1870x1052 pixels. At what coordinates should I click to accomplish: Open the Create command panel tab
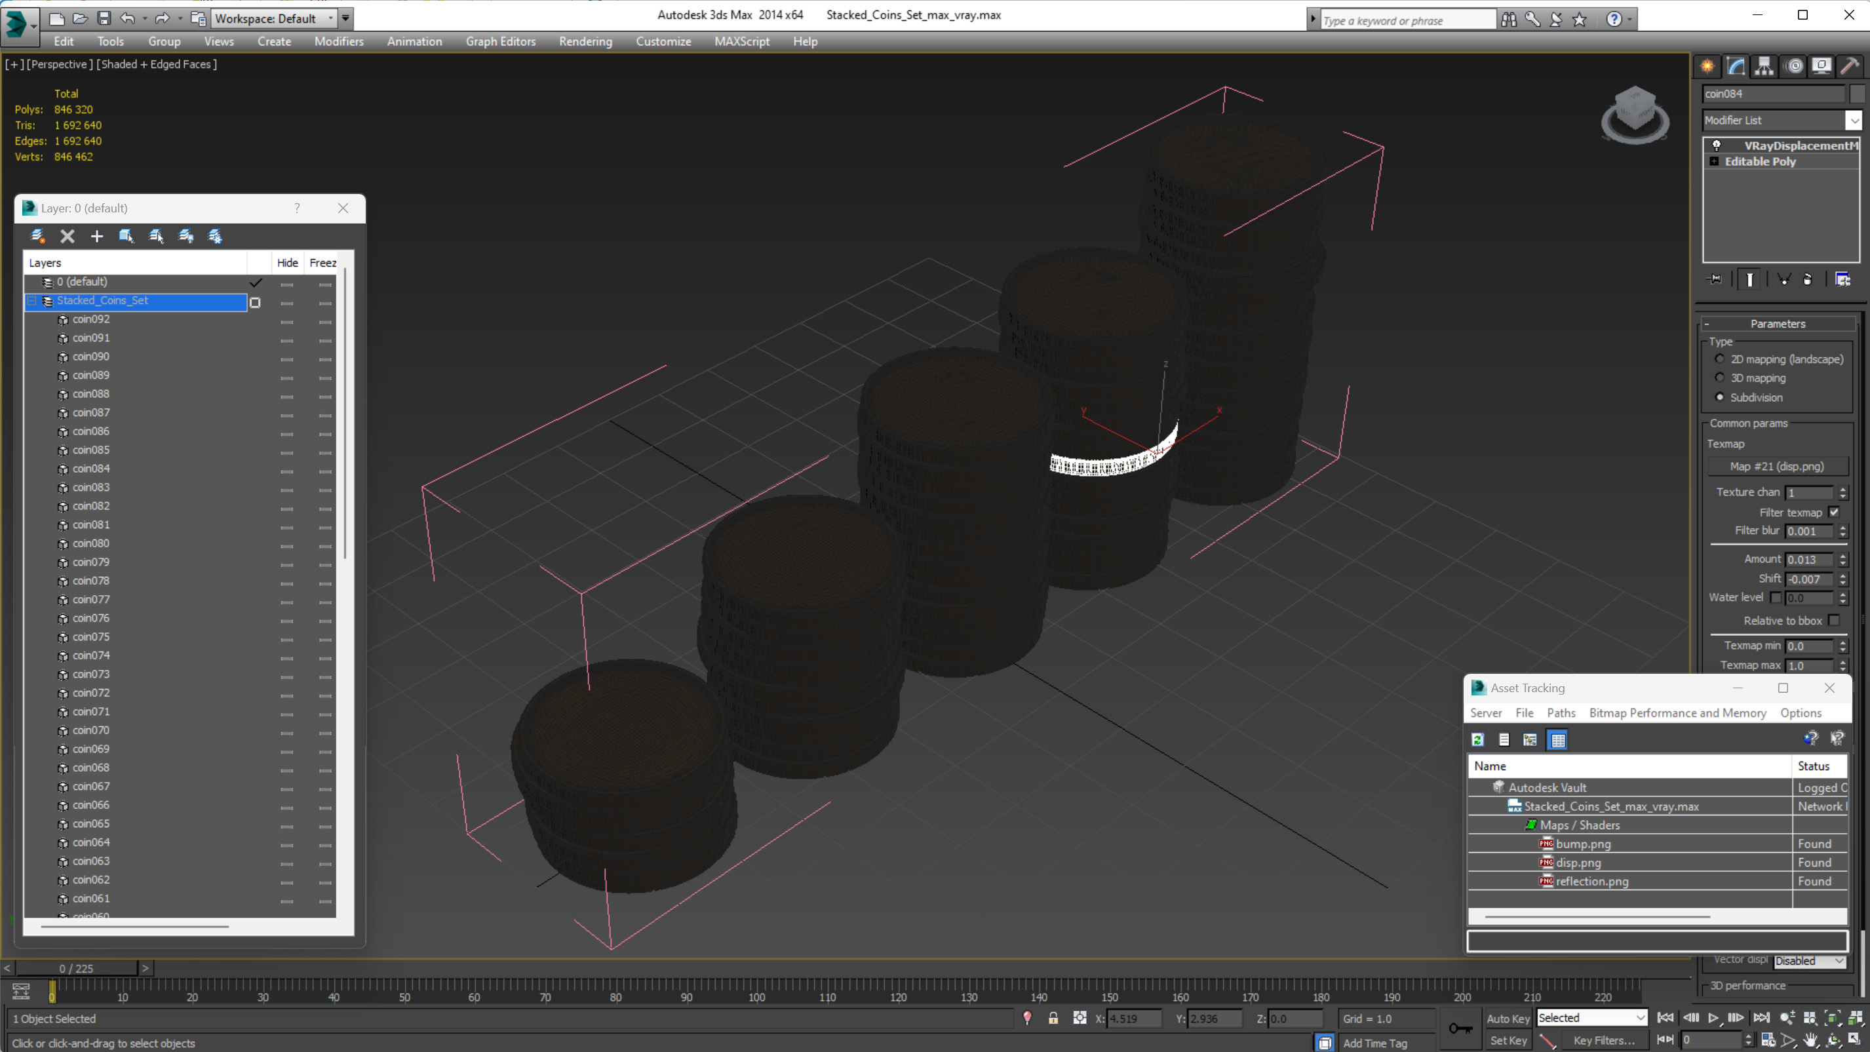pos(1707,67)
